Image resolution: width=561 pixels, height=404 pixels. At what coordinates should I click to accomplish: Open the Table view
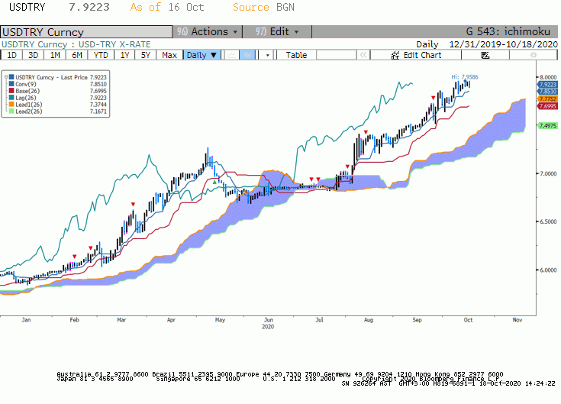point(296,55)
